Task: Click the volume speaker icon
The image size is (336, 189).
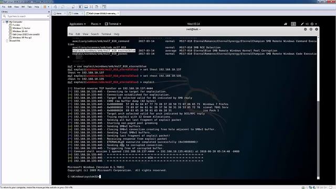Action: click(307, 24)
